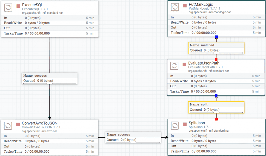The image size is (266, 156).
Task: Click the blue endpoint below EvaluateJsonPath
Action: pyautogui.click(x=216, y=96)
